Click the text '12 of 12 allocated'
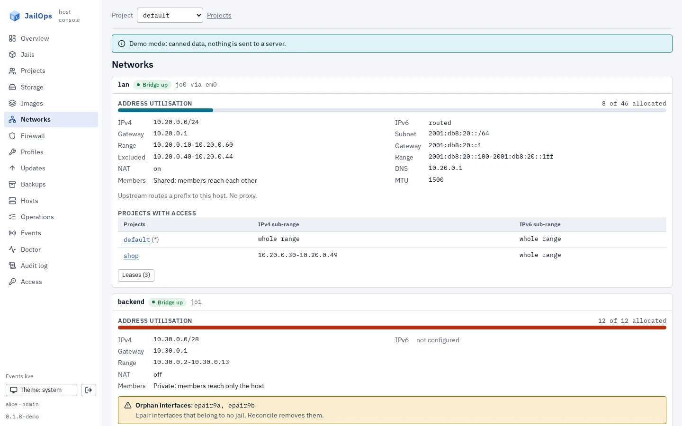This screenshot has width=682, height=426. click(x=632, y=320)
